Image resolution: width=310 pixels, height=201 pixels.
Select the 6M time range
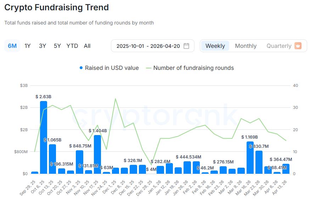click(x=12, y=46)
